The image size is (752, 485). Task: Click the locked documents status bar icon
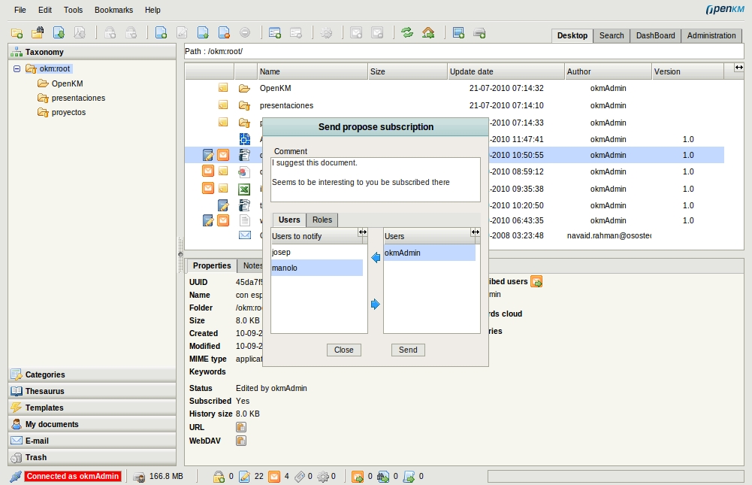coord(219,477)
